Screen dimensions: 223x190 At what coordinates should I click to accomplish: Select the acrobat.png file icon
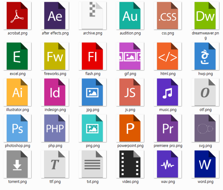point(17,16)
